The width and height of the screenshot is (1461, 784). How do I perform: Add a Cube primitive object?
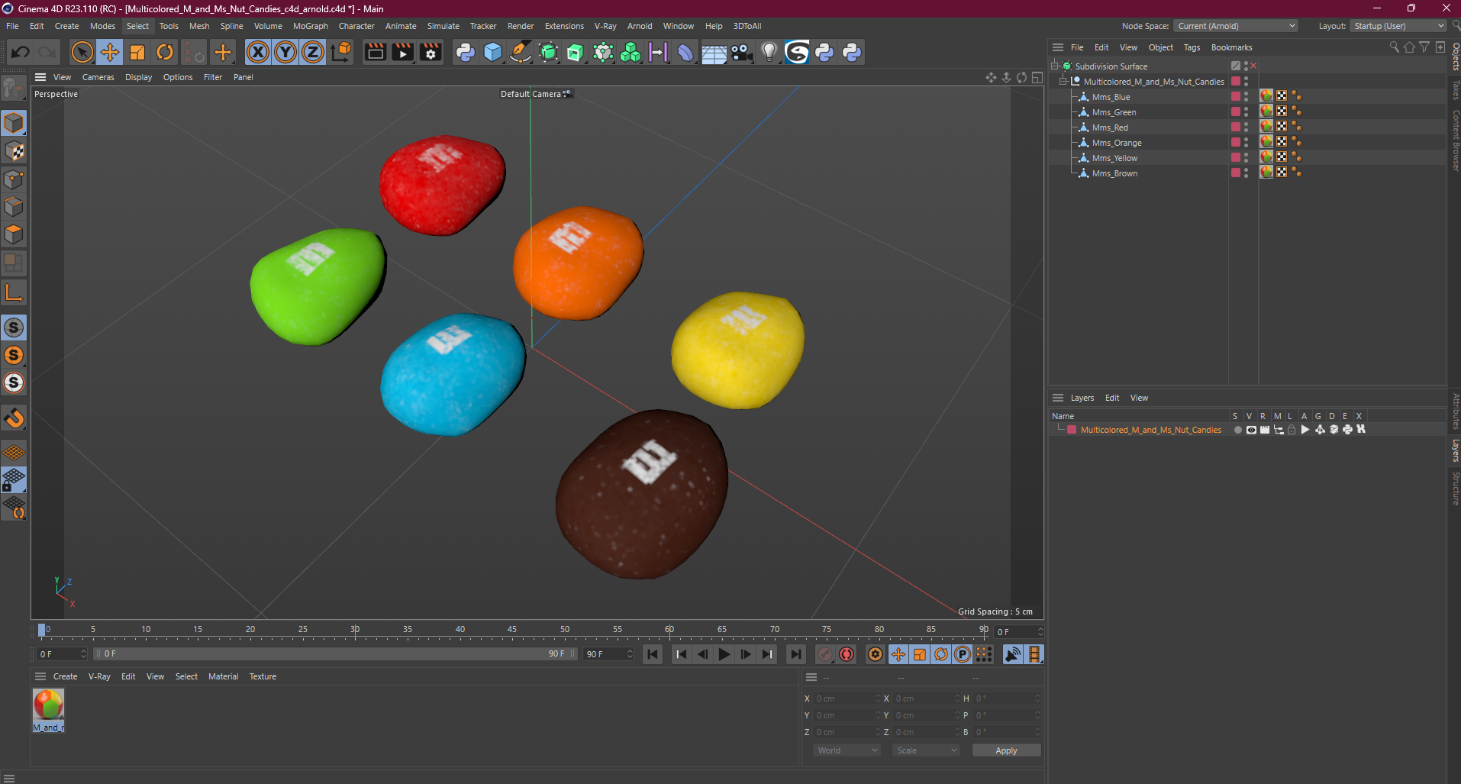(493, 52)
